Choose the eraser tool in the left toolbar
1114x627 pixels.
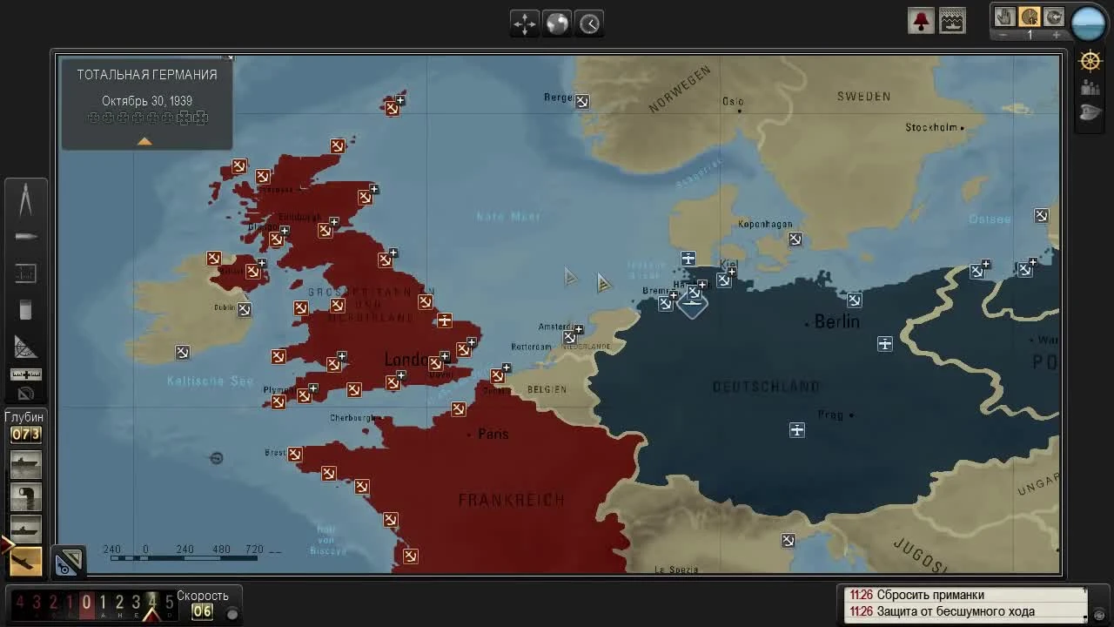pos(25,309)
